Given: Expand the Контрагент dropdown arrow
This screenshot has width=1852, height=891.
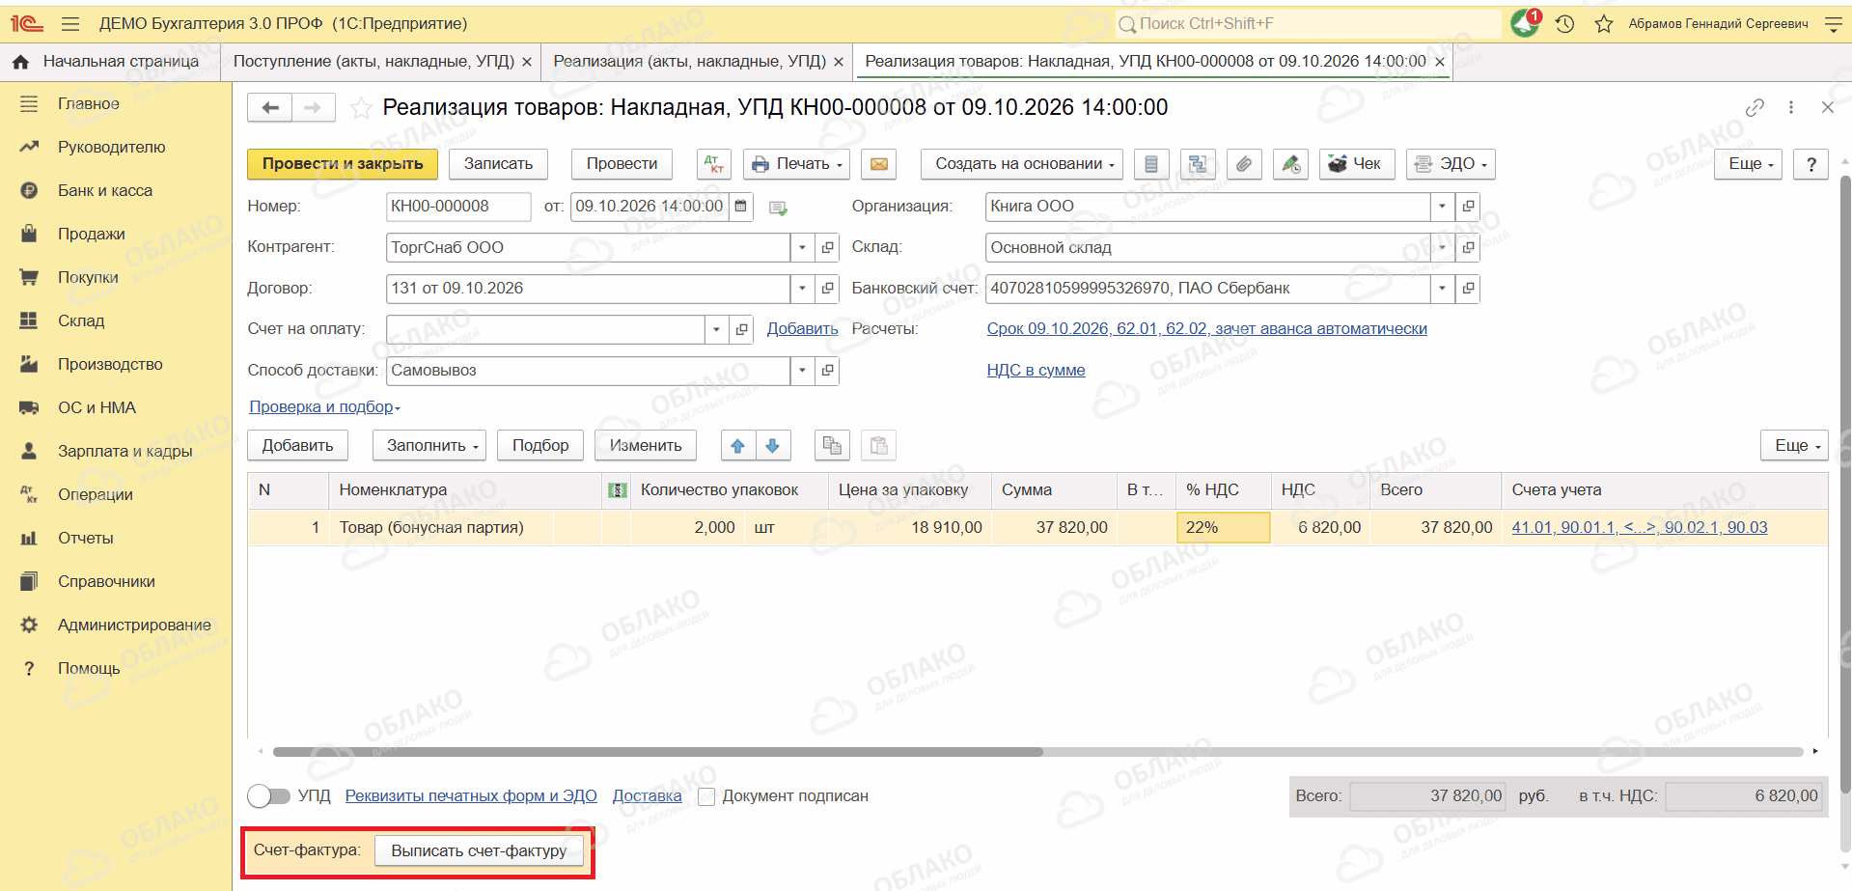Looking at the screenshot, I should (x=802, y=248).
